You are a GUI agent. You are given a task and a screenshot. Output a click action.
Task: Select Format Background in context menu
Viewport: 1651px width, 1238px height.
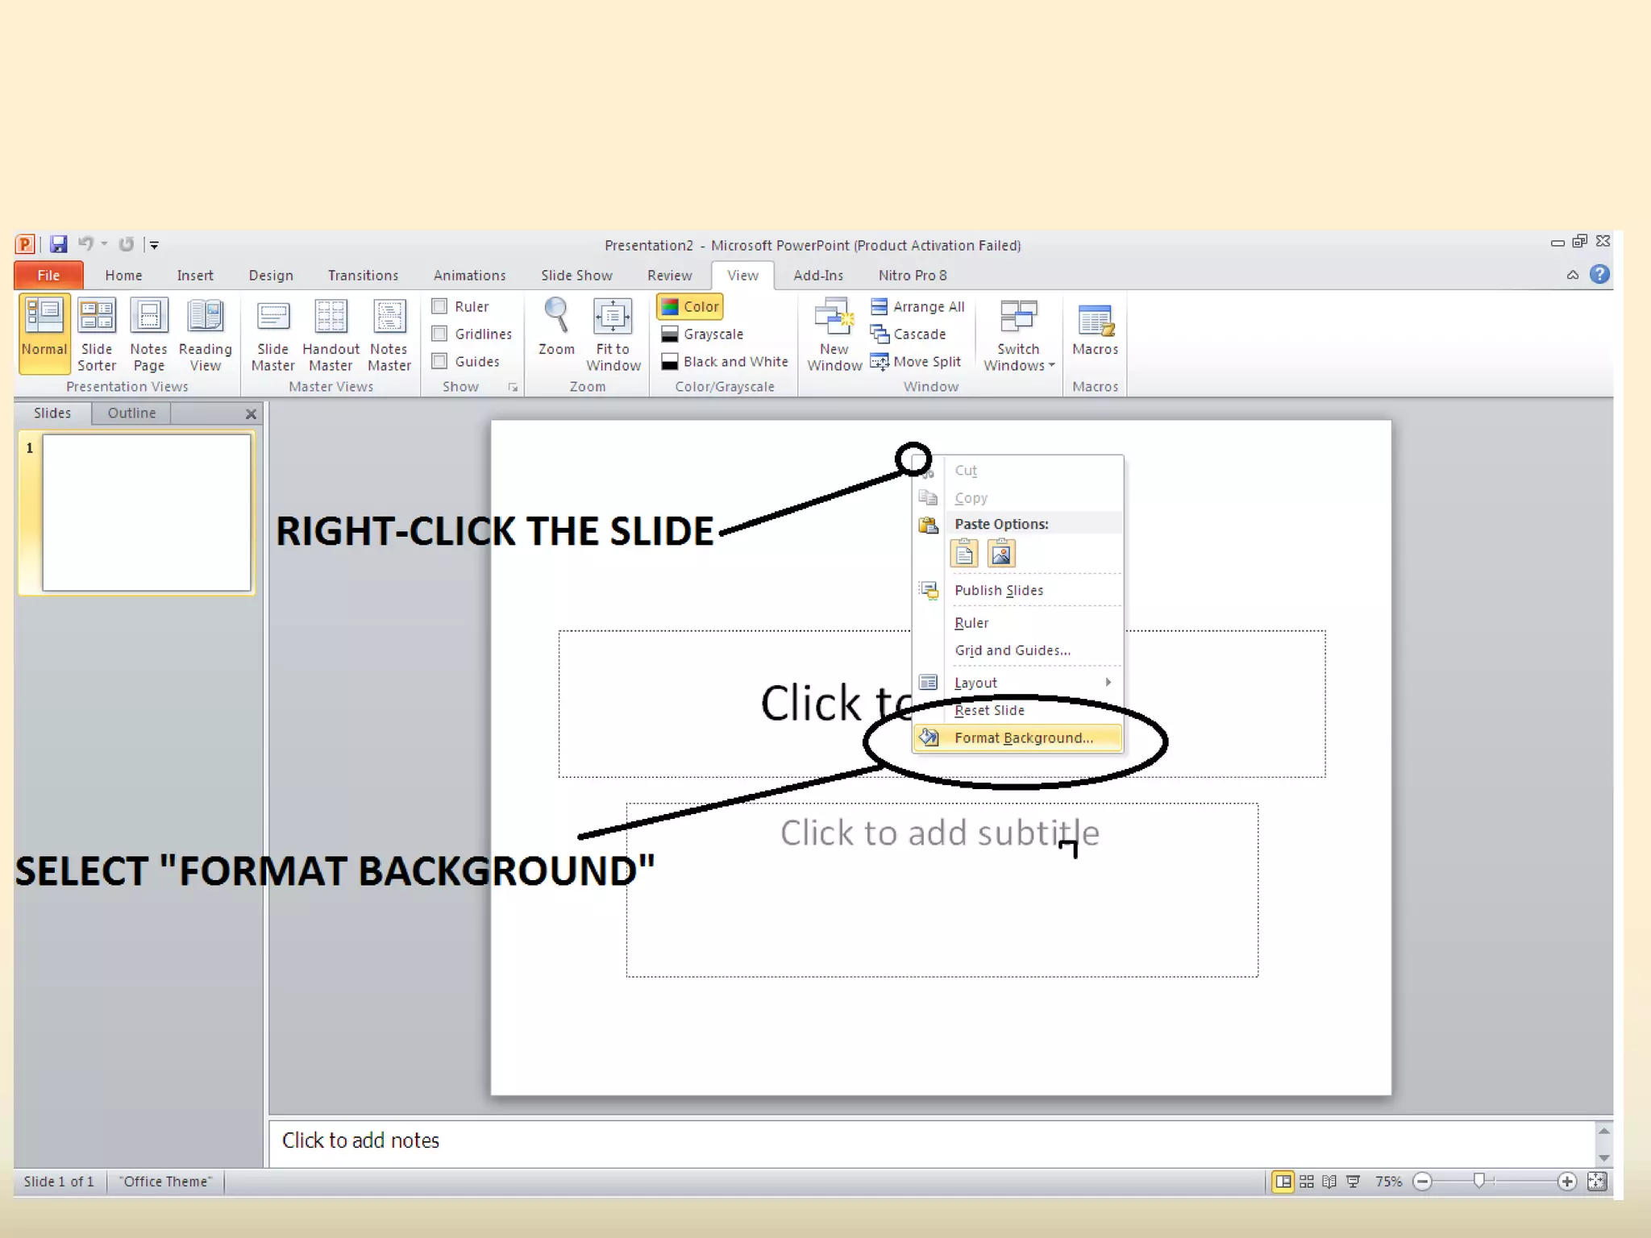1022,737
